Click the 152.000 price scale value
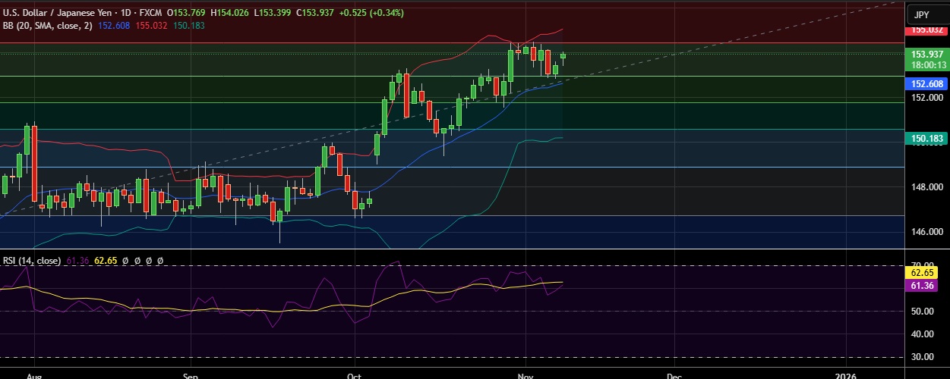The image size is (950, 379). [927, 98]
